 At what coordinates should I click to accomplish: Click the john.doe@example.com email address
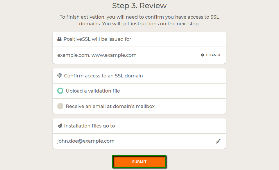(x=86, y=141)
